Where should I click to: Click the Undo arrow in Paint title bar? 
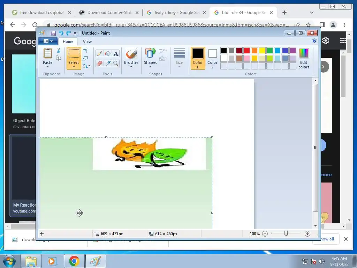pos(61,33)
